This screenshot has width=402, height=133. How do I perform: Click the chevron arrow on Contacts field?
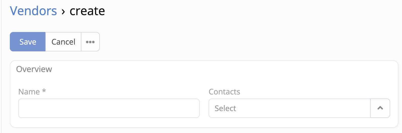click(380, 108)
